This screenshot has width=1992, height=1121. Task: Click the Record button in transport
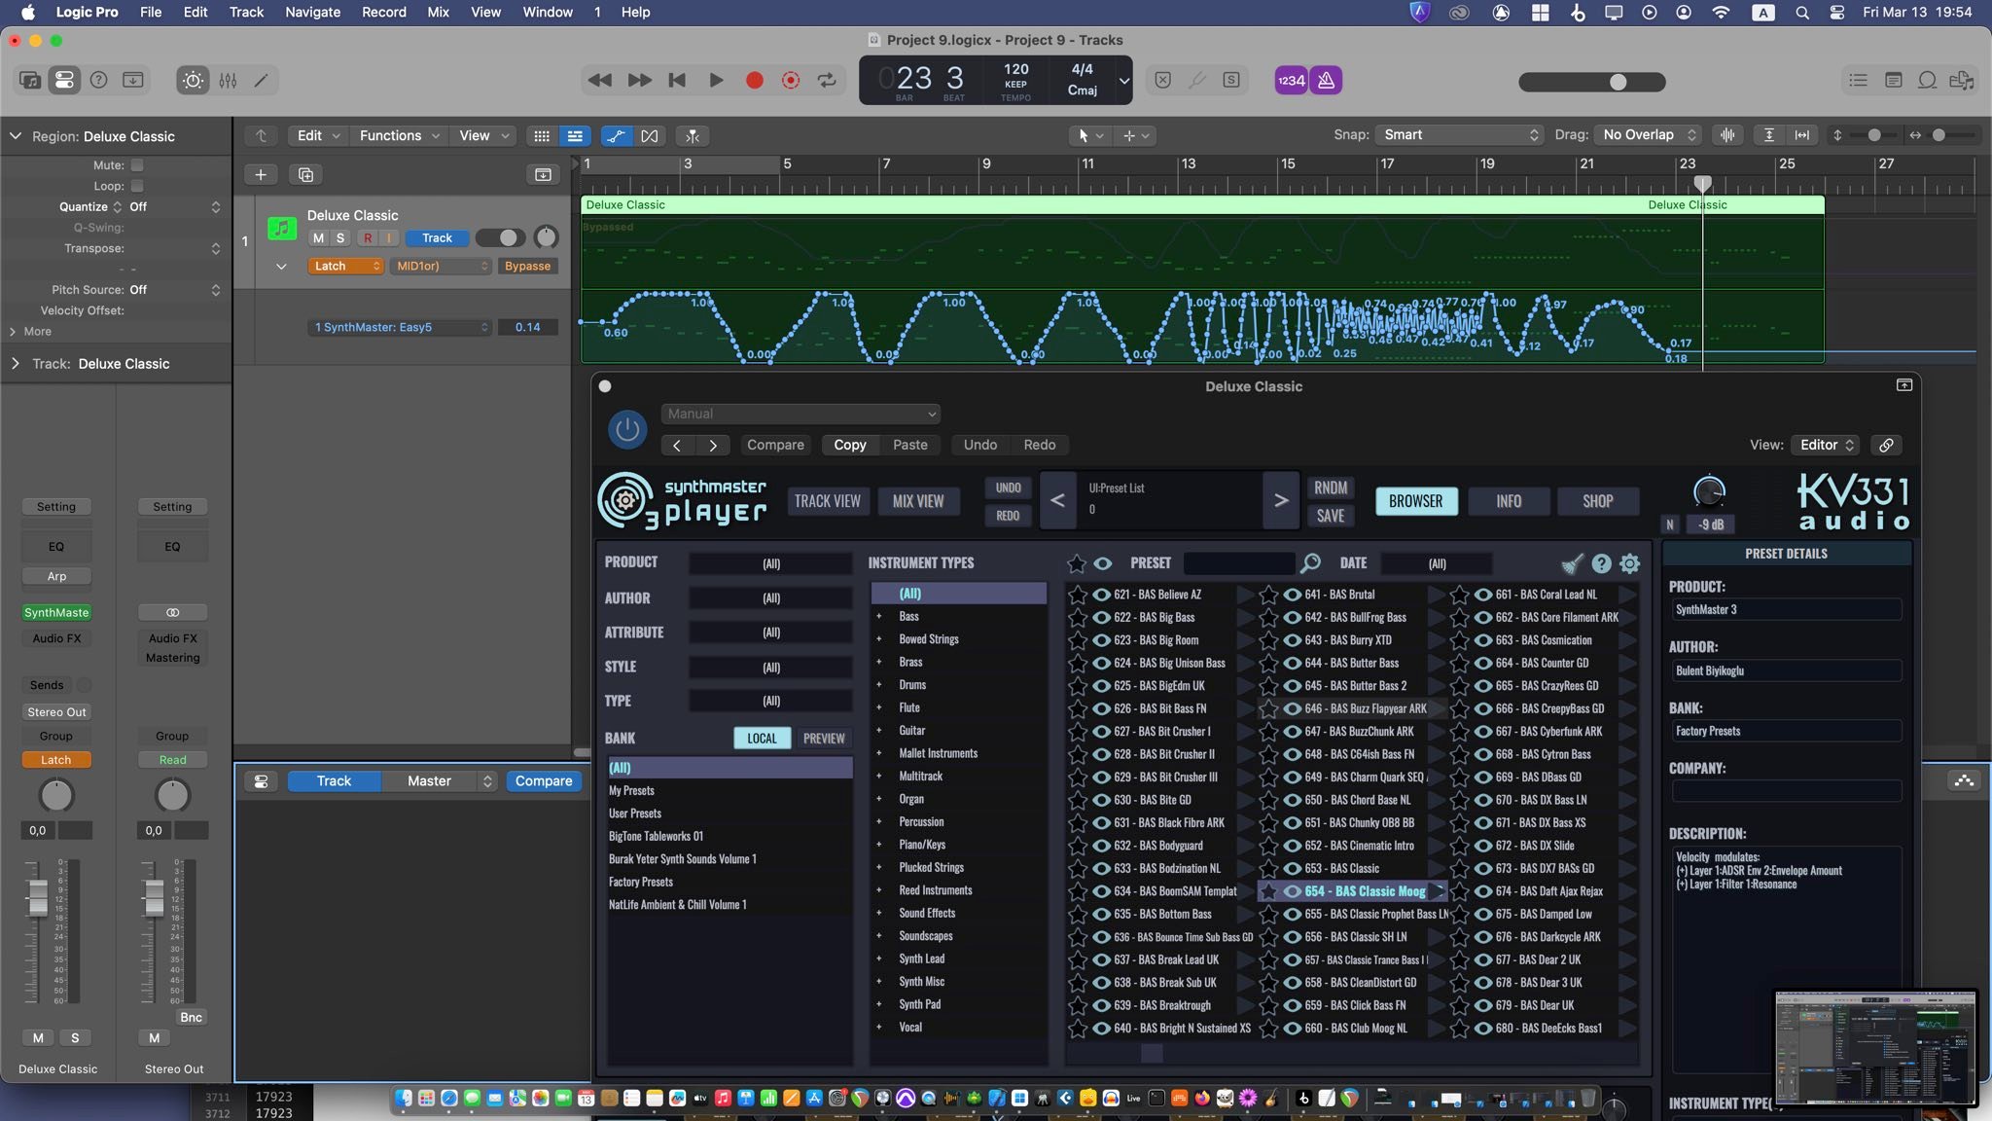[754, 81]
